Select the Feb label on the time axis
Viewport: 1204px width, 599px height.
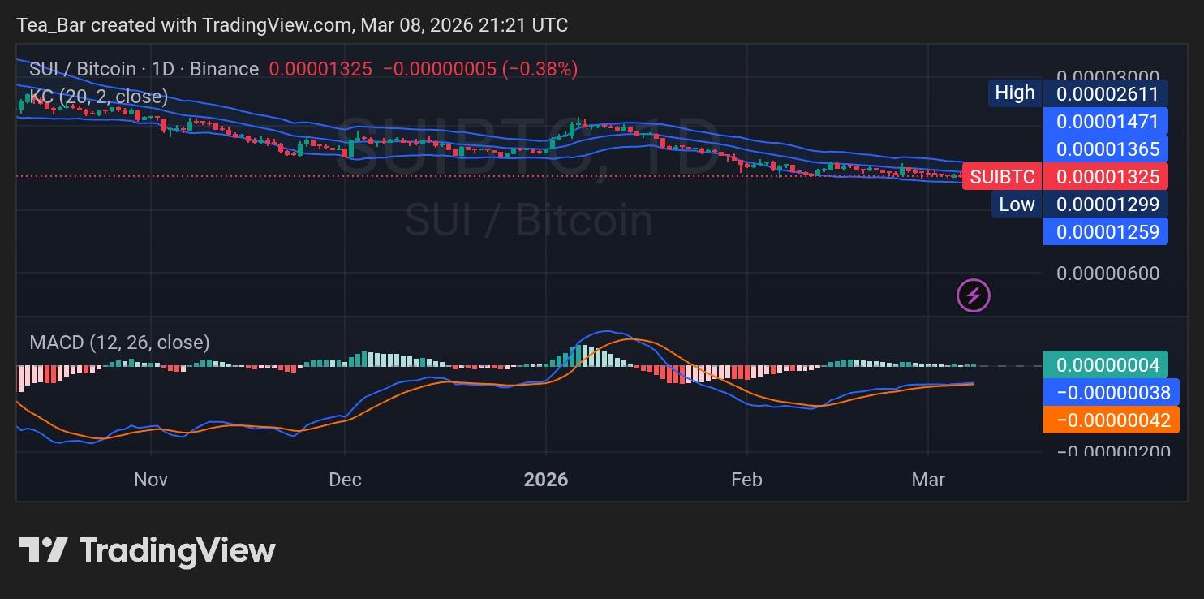tap(746, 480)
